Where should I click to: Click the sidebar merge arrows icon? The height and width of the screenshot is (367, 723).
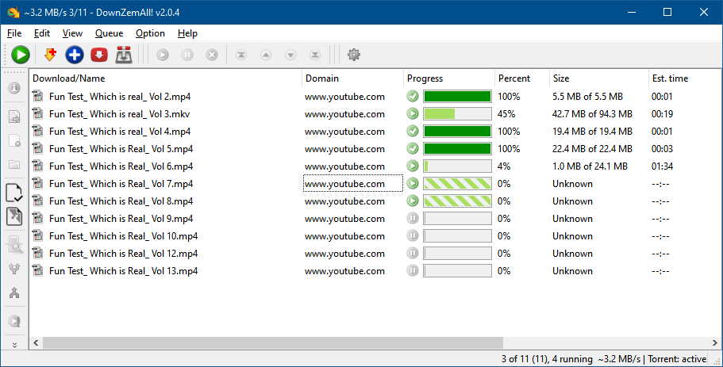click(x=14, y=292)
